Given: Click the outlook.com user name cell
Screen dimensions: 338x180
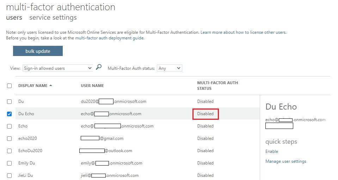Looking at the screenshot, I should coord(106,151).
